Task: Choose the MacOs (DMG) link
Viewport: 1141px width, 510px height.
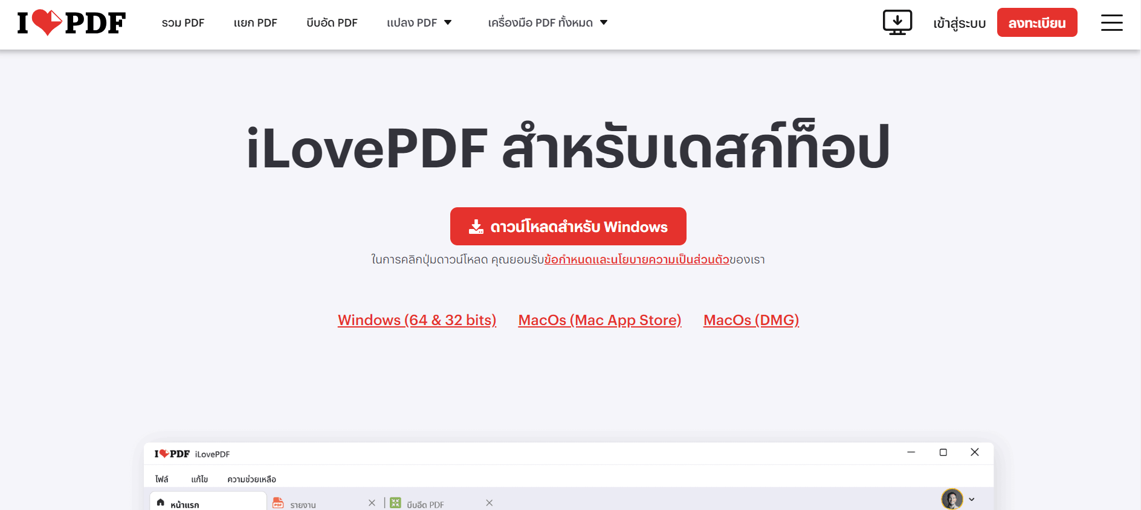Action: 751,320
